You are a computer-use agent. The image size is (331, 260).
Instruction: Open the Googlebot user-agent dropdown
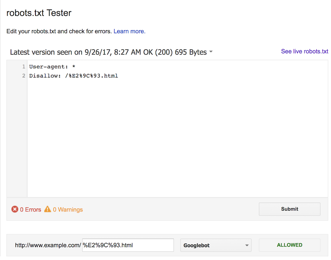[x=216, y=245]
